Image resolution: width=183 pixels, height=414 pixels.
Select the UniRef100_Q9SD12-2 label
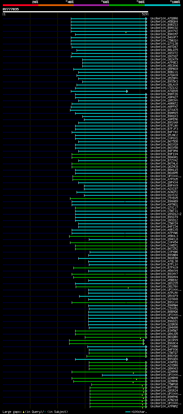[166, 214]
